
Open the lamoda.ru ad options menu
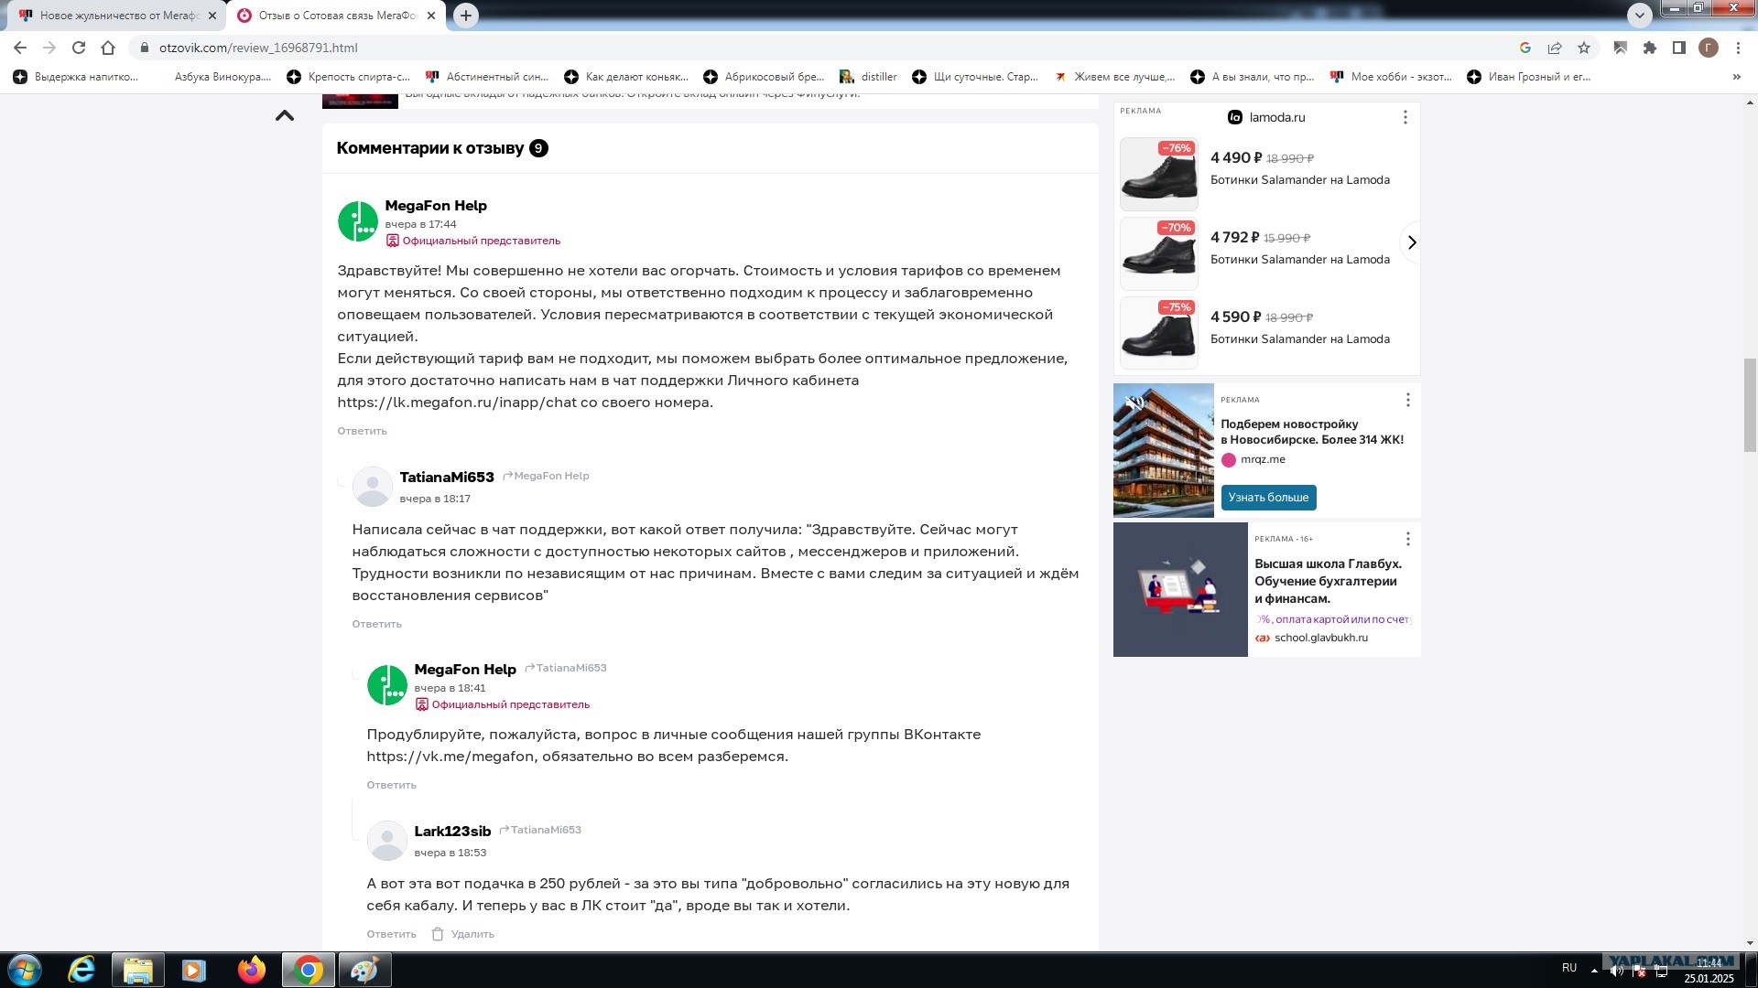click(x=1405, y=117)
